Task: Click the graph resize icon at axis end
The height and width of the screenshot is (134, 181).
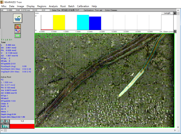Action: coord(175,31)
